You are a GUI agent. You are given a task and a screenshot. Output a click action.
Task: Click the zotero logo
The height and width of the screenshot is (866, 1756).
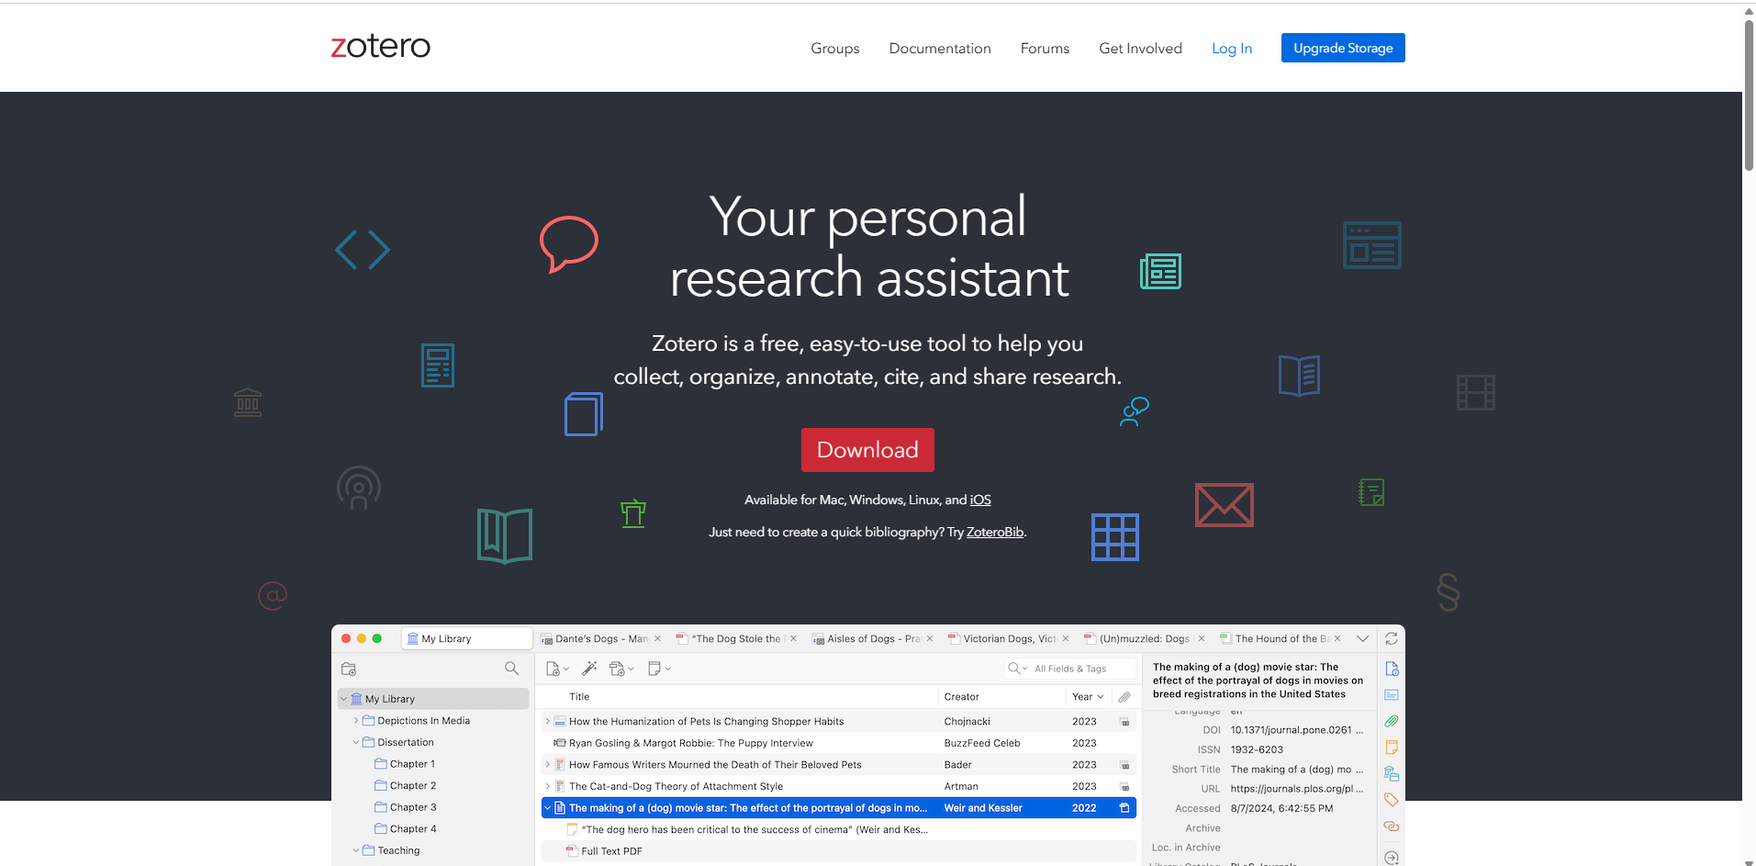coord(380,46)
